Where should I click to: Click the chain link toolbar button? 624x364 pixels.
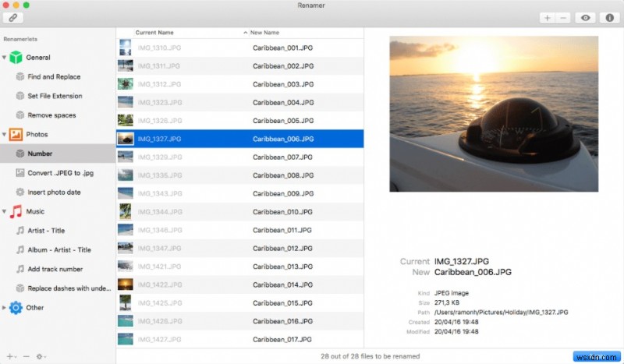click(13, 18)
